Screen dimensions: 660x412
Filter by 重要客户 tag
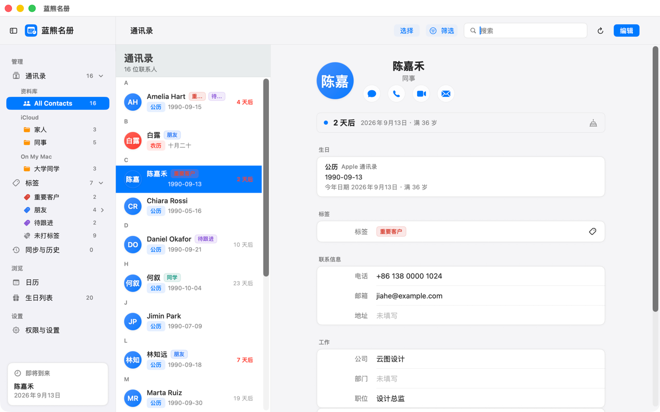pos(58,197)
